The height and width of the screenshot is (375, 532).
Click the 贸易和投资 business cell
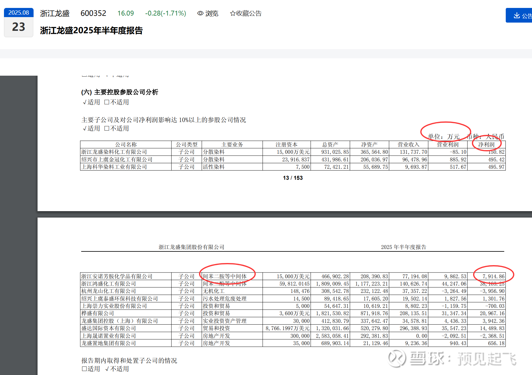click(216, 328)
